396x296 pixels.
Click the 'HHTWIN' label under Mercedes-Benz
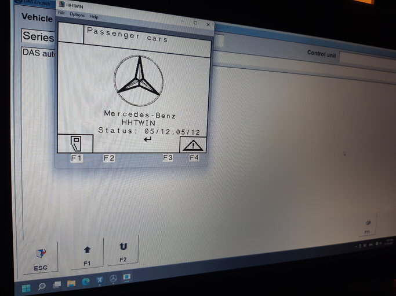pos(139,123)
